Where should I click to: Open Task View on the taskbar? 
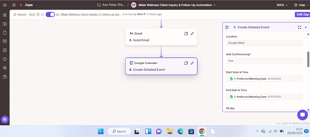coord(138,131)
